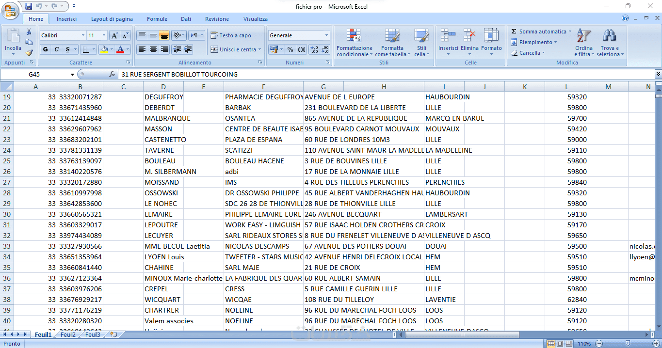Toggle top vertical alignment
662x348 pixels.
[142, 35]
